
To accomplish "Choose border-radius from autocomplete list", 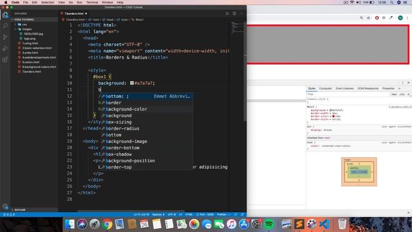I will point(147,128).
